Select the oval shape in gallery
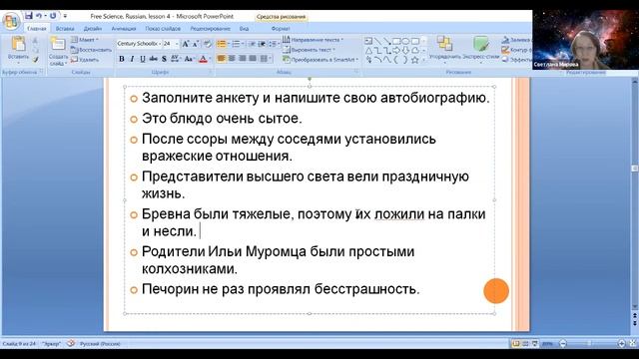The height and width of the screenshot is (359, 639). click(x=405, y=41)
